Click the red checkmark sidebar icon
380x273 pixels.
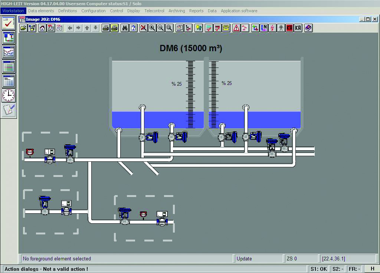point(9,23)
